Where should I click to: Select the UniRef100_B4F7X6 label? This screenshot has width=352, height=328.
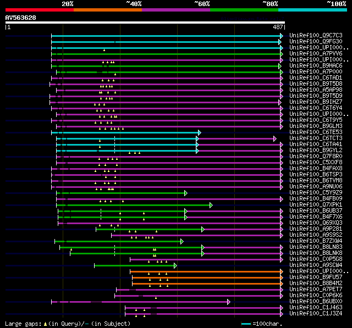316,217
